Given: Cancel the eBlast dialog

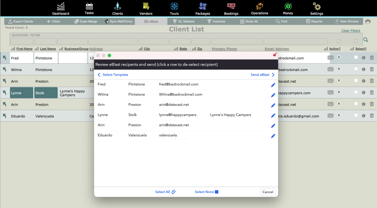Looking at the screenshot, I should click(268, 192).
